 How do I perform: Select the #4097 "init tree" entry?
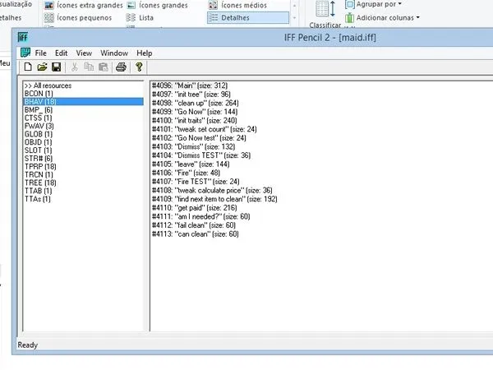pyautogui.click(x=191, y=95)
